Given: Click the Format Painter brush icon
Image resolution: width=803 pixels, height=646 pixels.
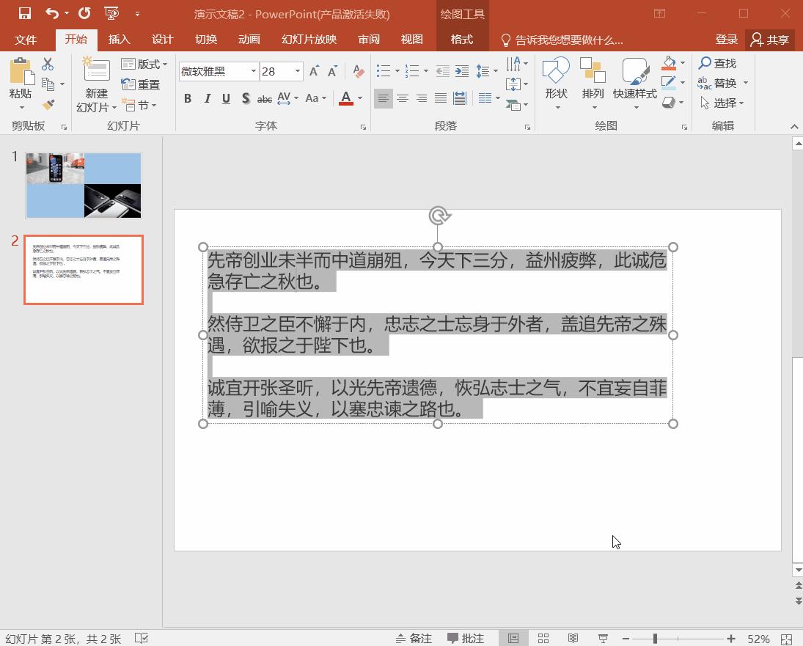Looking at the screenshot, I should (48, 106).
